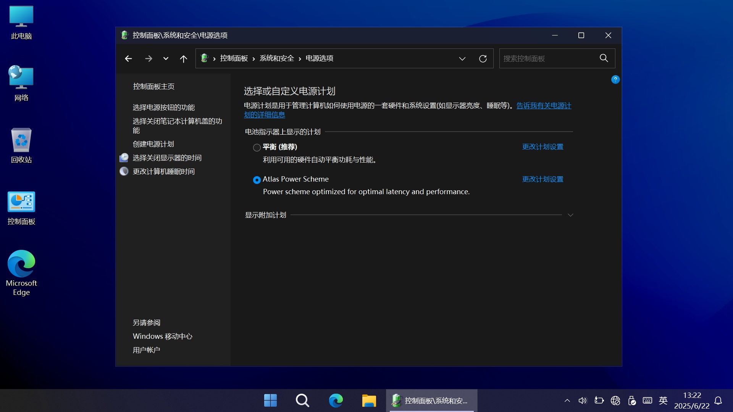
Task: Expand 显示附加计划 section chevron
Action: [570, 215]
